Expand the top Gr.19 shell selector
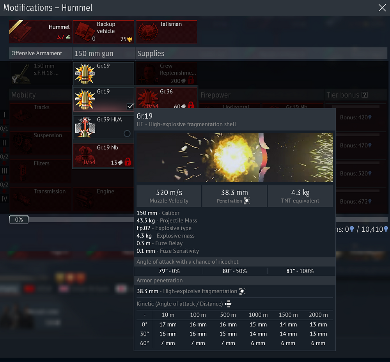This screenshot has width=390, height=362. (x=104, y=73)
